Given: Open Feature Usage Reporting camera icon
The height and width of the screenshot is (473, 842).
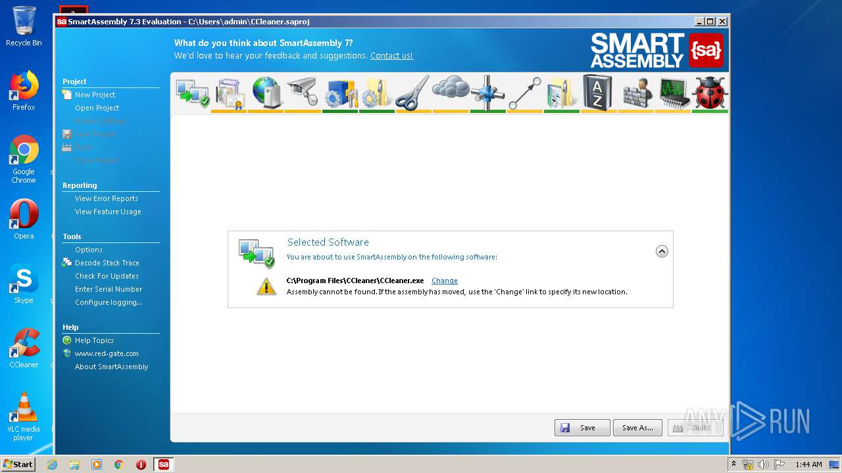Looking at the screenshot, I should coord(303,93).
